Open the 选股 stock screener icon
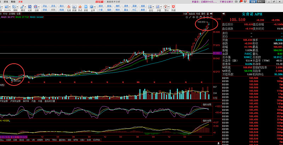Screen dimensions: 283x145 click(35, 7)
